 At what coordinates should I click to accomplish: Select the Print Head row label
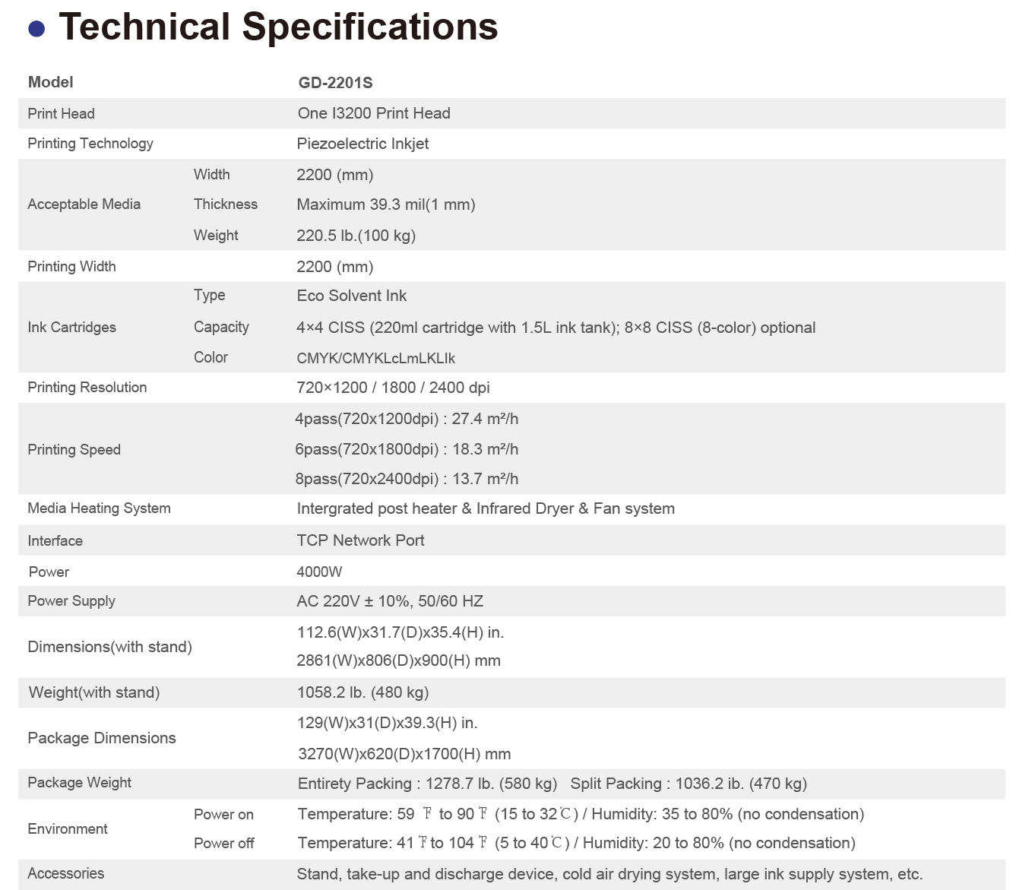(x=61, y=114)
